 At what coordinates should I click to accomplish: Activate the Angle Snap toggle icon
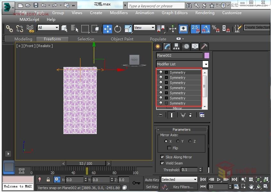tap(205, 29)
